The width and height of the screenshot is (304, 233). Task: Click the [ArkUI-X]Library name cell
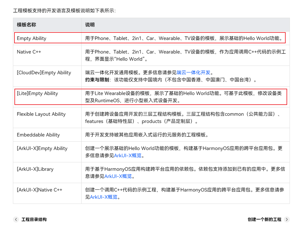click(x=35, y=169)
